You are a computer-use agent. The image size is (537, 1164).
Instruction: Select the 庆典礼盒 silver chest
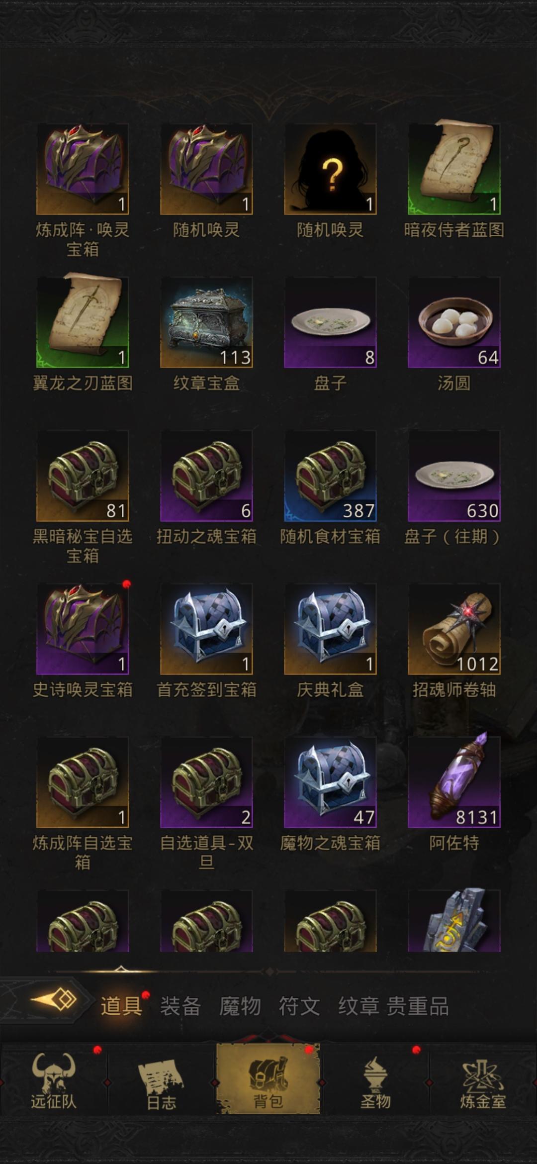click(x=330, y=629)
